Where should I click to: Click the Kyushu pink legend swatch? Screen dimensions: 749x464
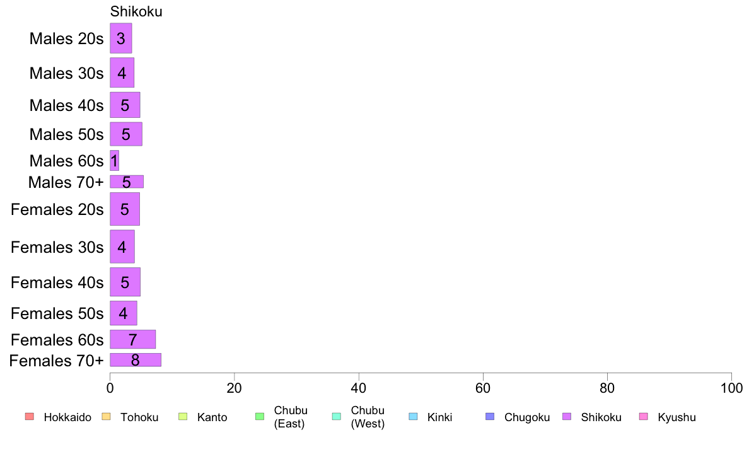pyautogui.click(x=644, y=417)
